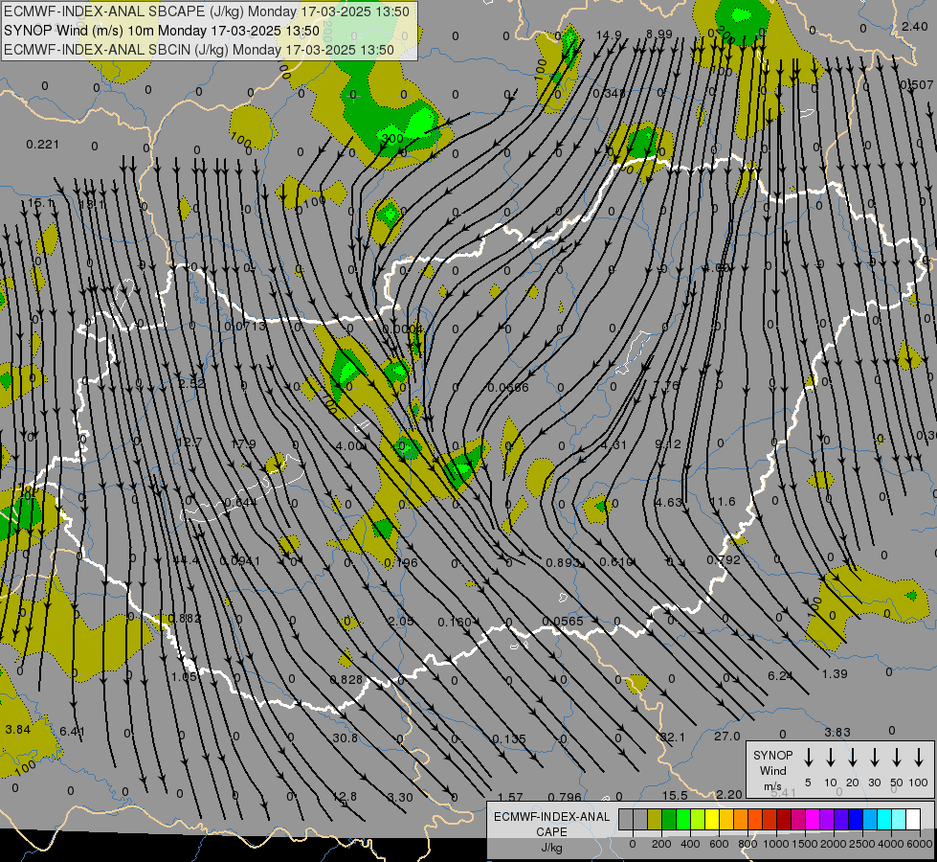Click the value '4.31' on the map
937x862 pixels.
614,445
